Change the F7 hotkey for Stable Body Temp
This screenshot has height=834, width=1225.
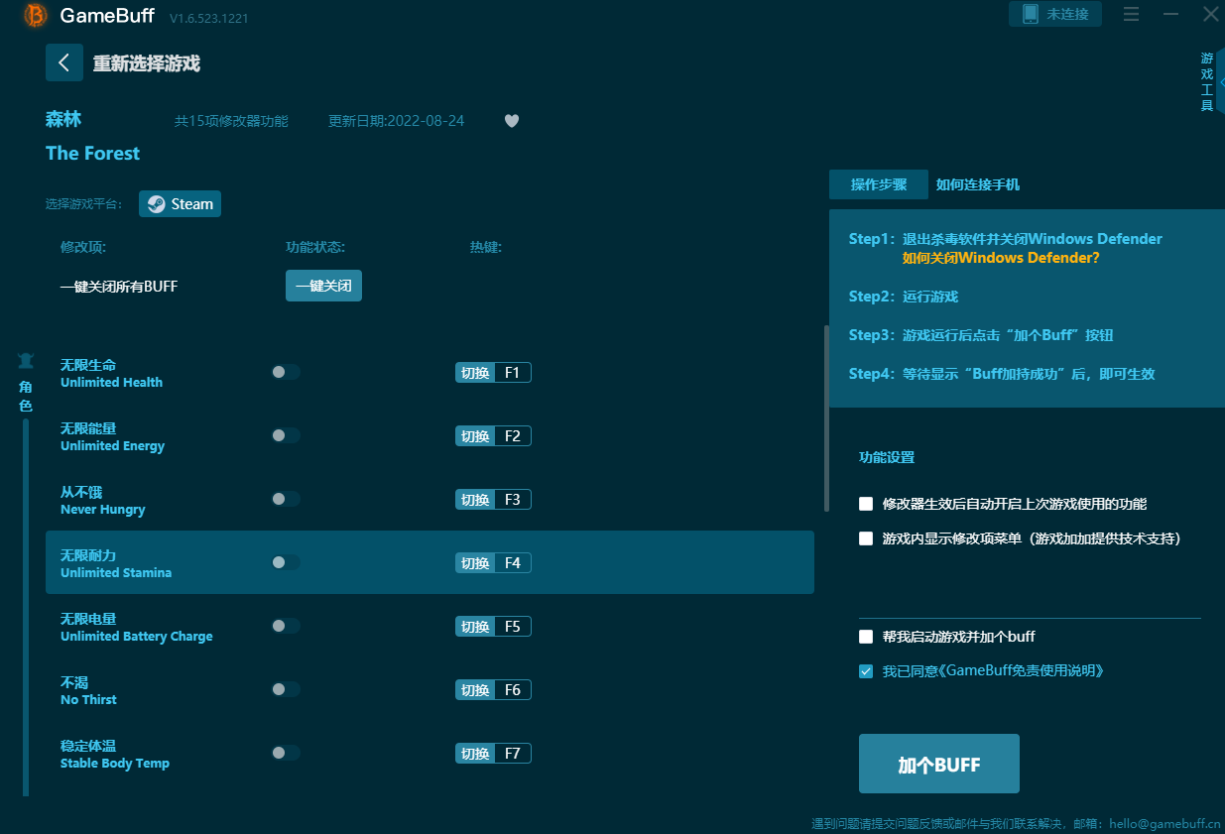coord(494,754)
